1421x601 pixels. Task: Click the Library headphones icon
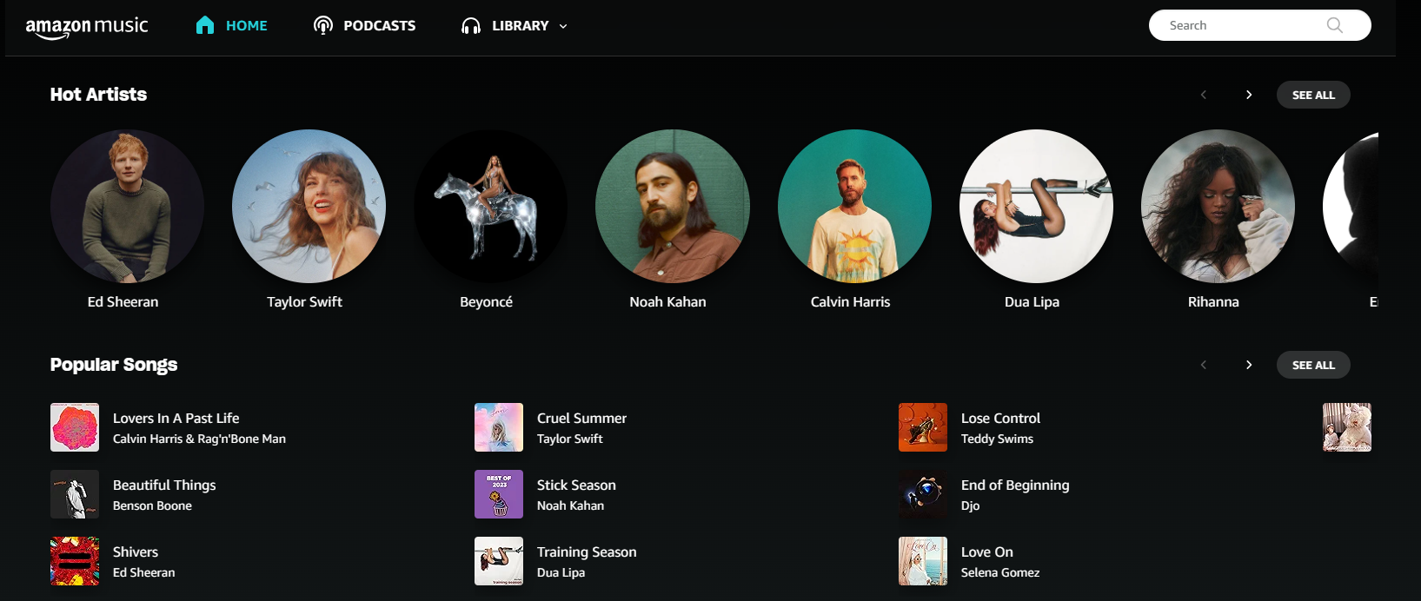(471, 26)
